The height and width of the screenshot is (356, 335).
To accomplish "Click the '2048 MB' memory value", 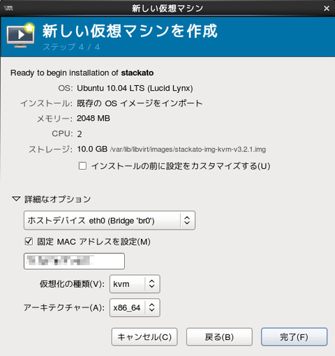I will tap(94, 119).
